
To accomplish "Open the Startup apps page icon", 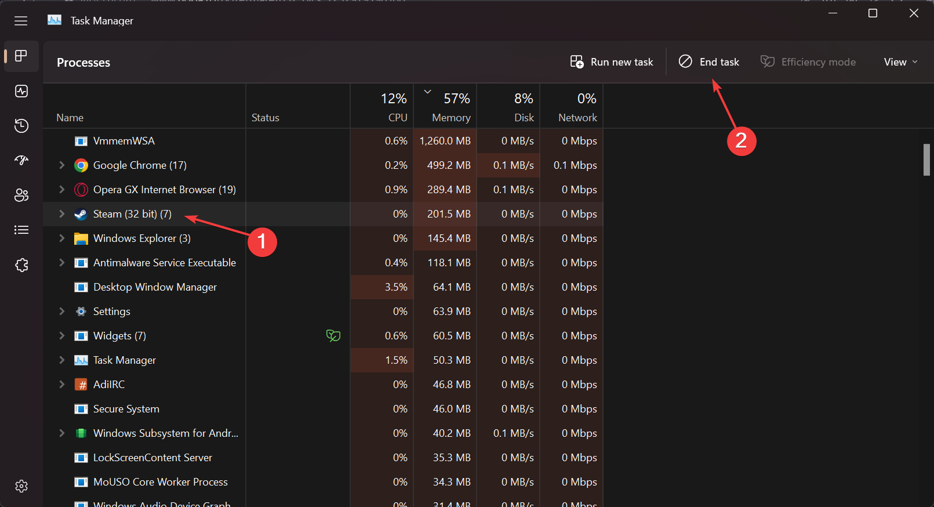I will click(x=21, y=161).
